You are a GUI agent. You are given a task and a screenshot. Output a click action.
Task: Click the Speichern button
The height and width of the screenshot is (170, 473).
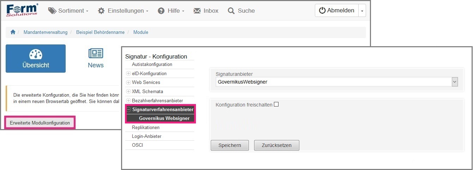coord(229,145)
